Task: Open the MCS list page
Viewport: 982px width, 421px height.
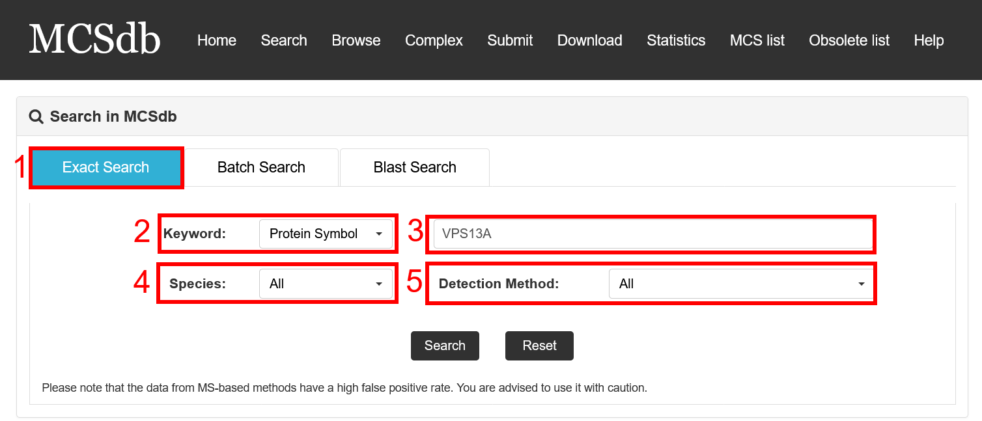Action: click(x=757, y=40)
